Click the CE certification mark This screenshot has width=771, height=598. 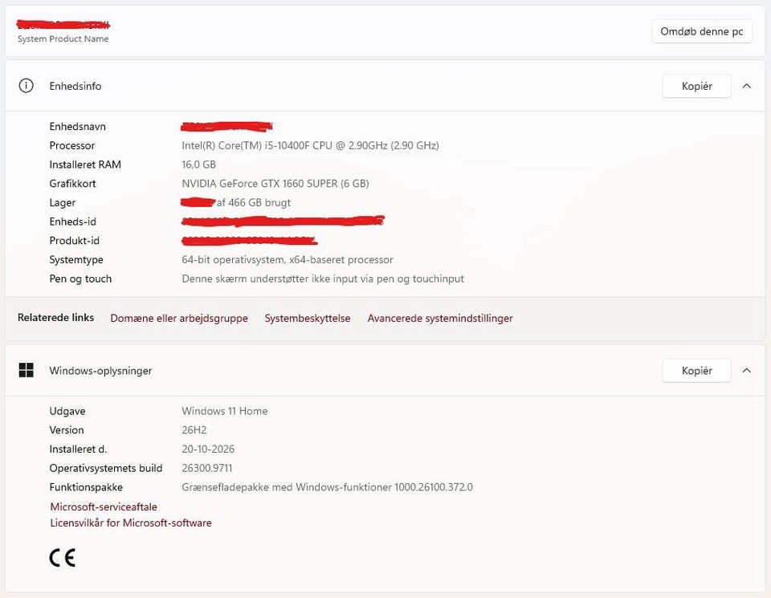click(x=63, y=558)
